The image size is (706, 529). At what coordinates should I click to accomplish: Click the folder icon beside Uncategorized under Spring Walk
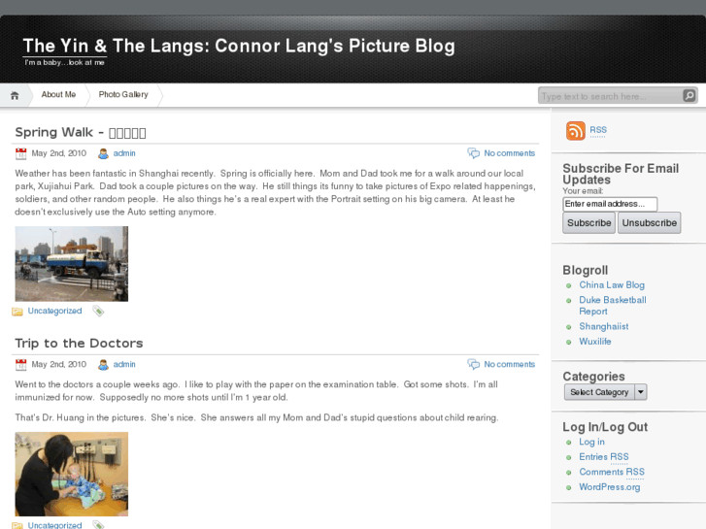[x=17, y=312]
